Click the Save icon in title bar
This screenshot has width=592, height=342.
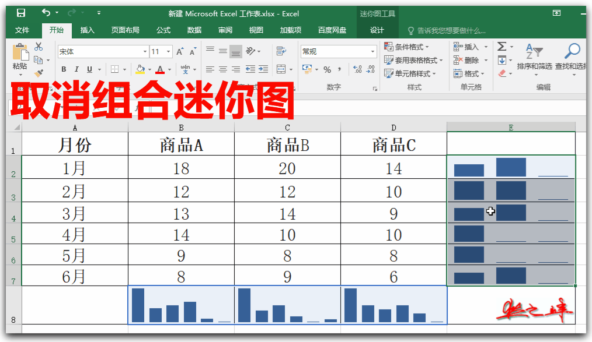pyautogui.click(x=21, y=13)
